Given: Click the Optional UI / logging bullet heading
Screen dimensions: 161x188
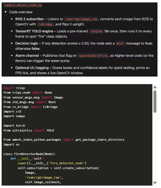Looking at the screenshot, I should pos(32,68).
